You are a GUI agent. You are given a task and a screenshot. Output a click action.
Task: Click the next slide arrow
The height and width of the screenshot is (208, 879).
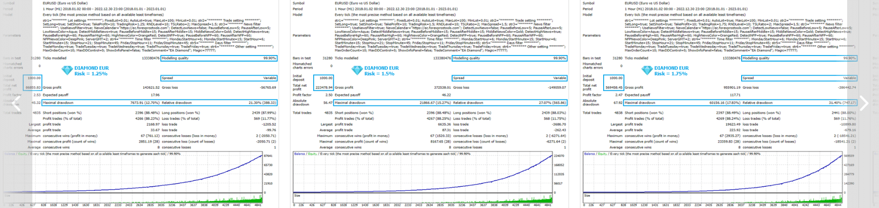pyautogui.click(x=863, y=104)
